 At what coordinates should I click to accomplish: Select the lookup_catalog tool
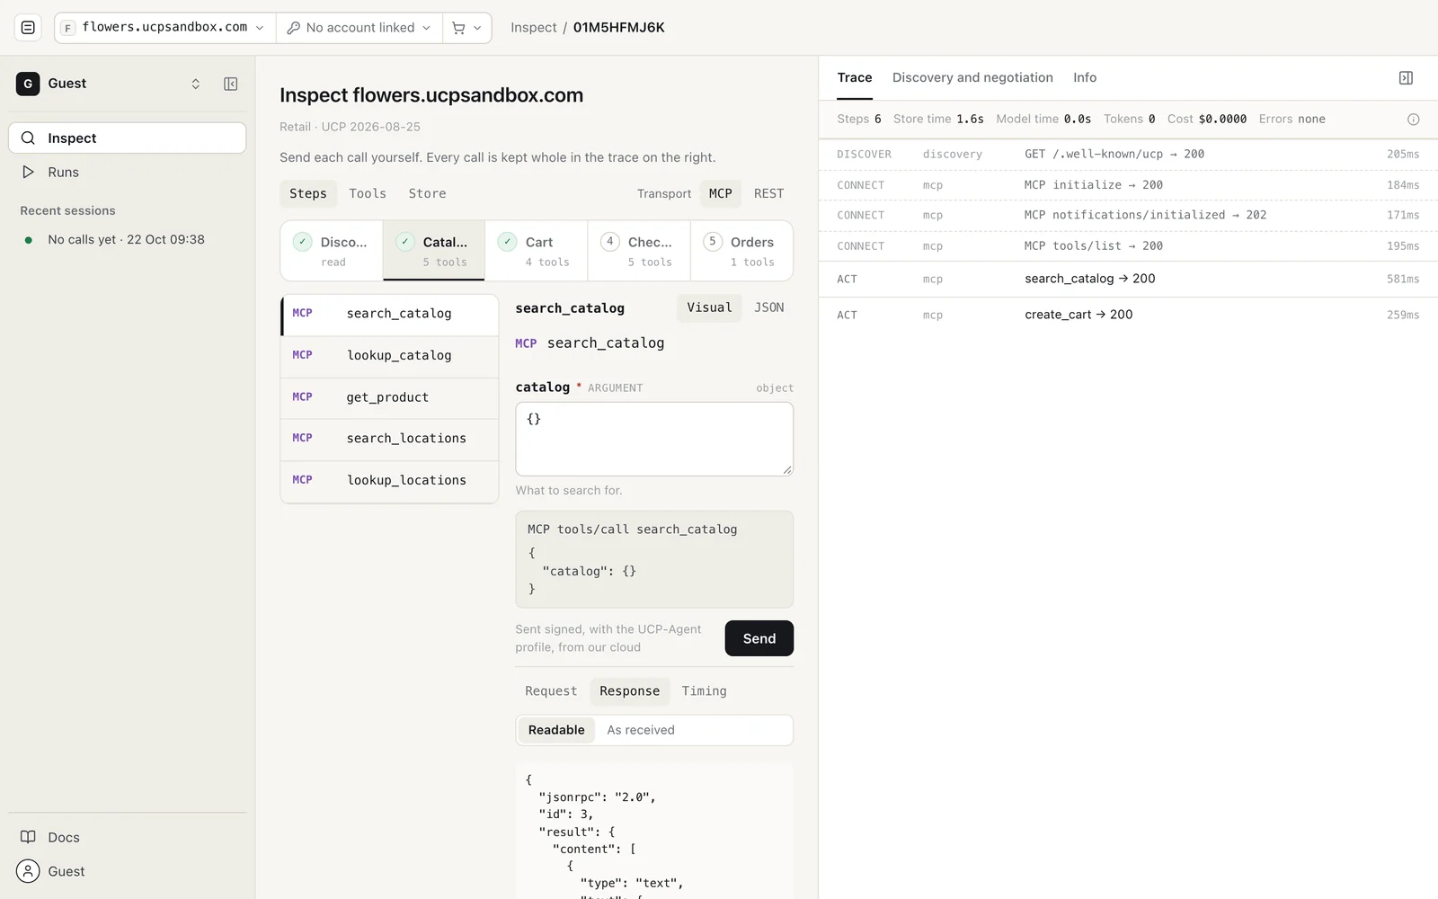(x=390, y=356)
